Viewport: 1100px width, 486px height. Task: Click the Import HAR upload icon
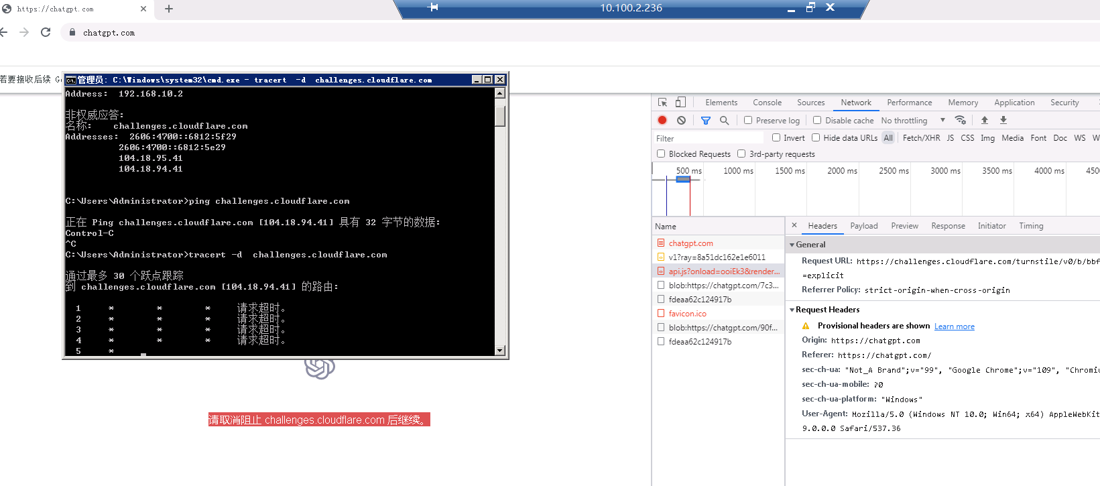pos(985,121)
